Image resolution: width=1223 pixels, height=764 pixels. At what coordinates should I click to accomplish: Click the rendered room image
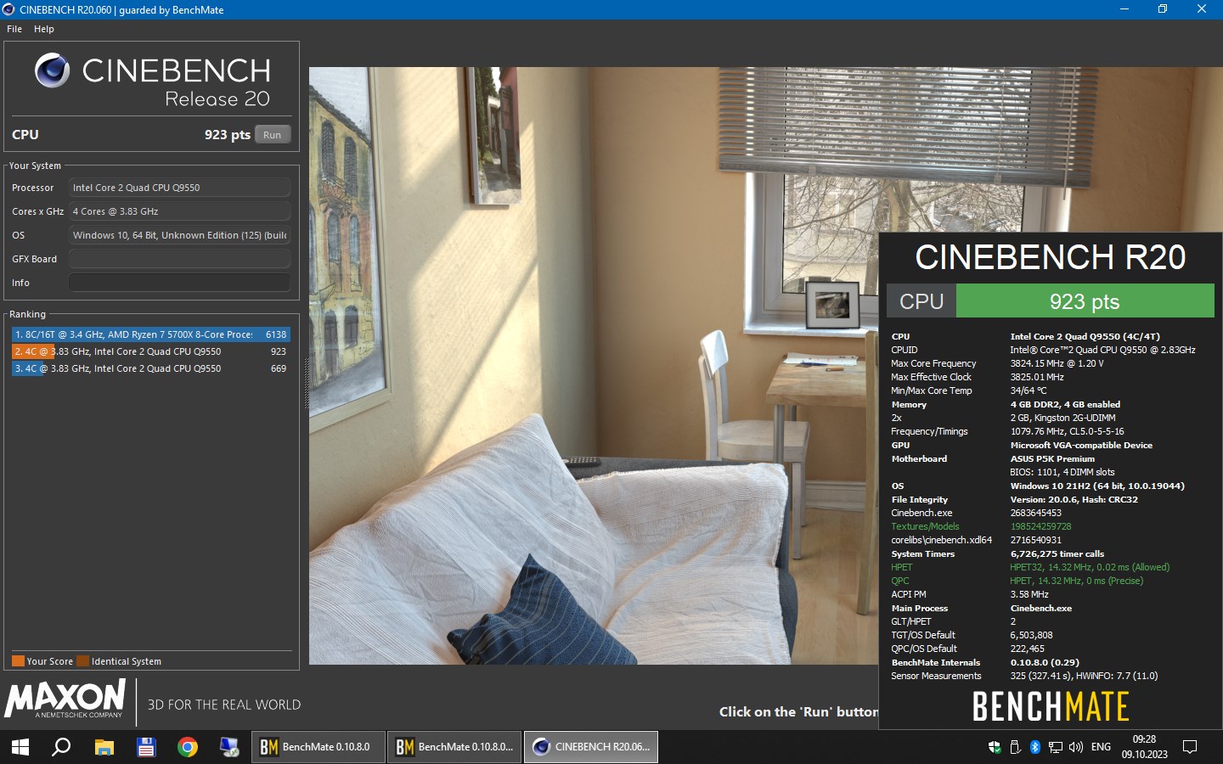594,365
